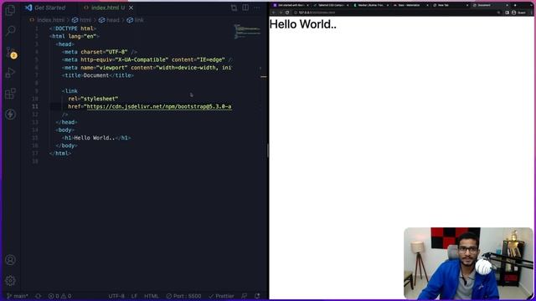Viewport: 536px width, 301px height.
Task: Open the Manage gear icon
Action: [10, 281]
